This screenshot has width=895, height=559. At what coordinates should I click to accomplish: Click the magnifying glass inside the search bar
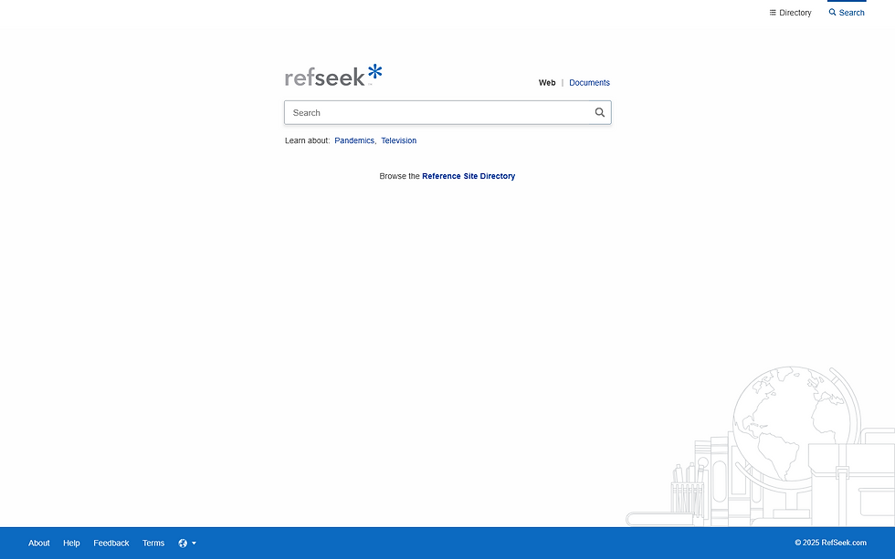599,112
